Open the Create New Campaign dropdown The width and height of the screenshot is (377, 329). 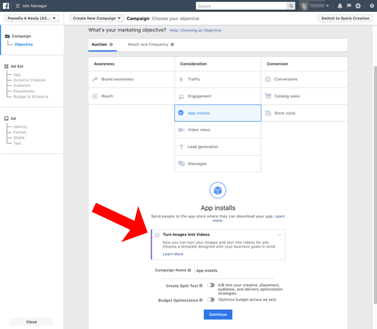(97, 18)
